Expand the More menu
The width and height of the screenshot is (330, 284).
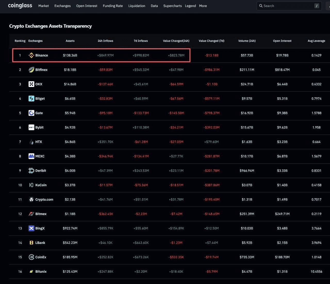(203, 6)
